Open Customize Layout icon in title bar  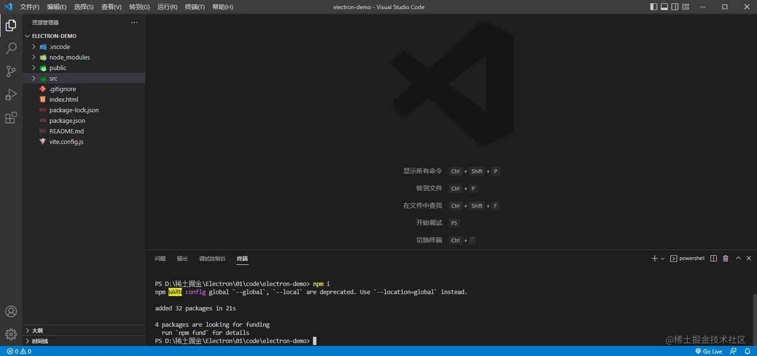coord(686,7)
